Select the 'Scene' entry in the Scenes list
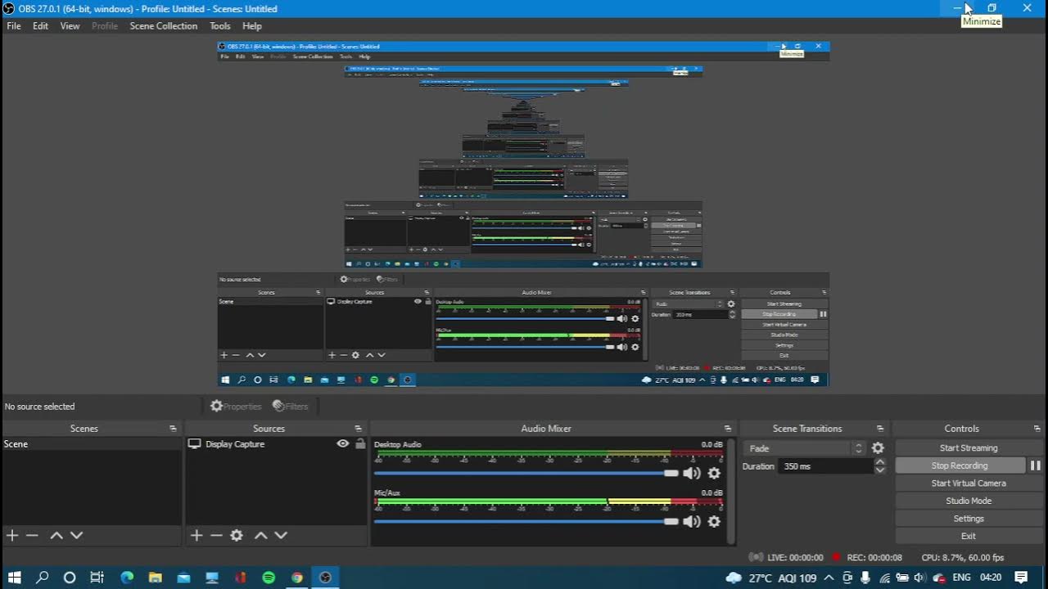This screenshot has width=1048, height=589. coord(93,444)
